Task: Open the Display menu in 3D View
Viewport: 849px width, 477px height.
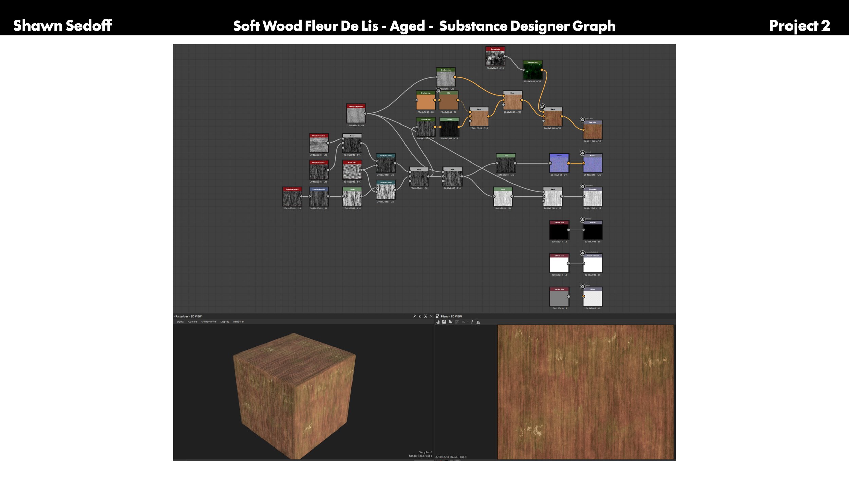Action: [224, 322]
